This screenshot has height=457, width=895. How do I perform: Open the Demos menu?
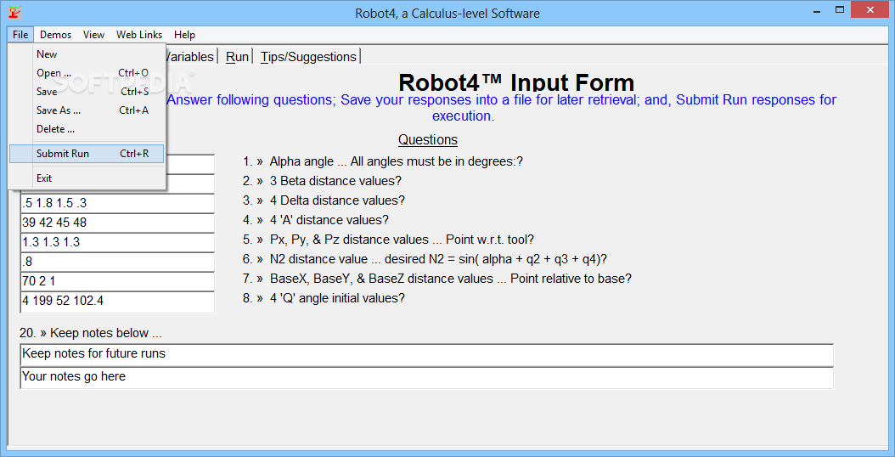tap(56, 35)
